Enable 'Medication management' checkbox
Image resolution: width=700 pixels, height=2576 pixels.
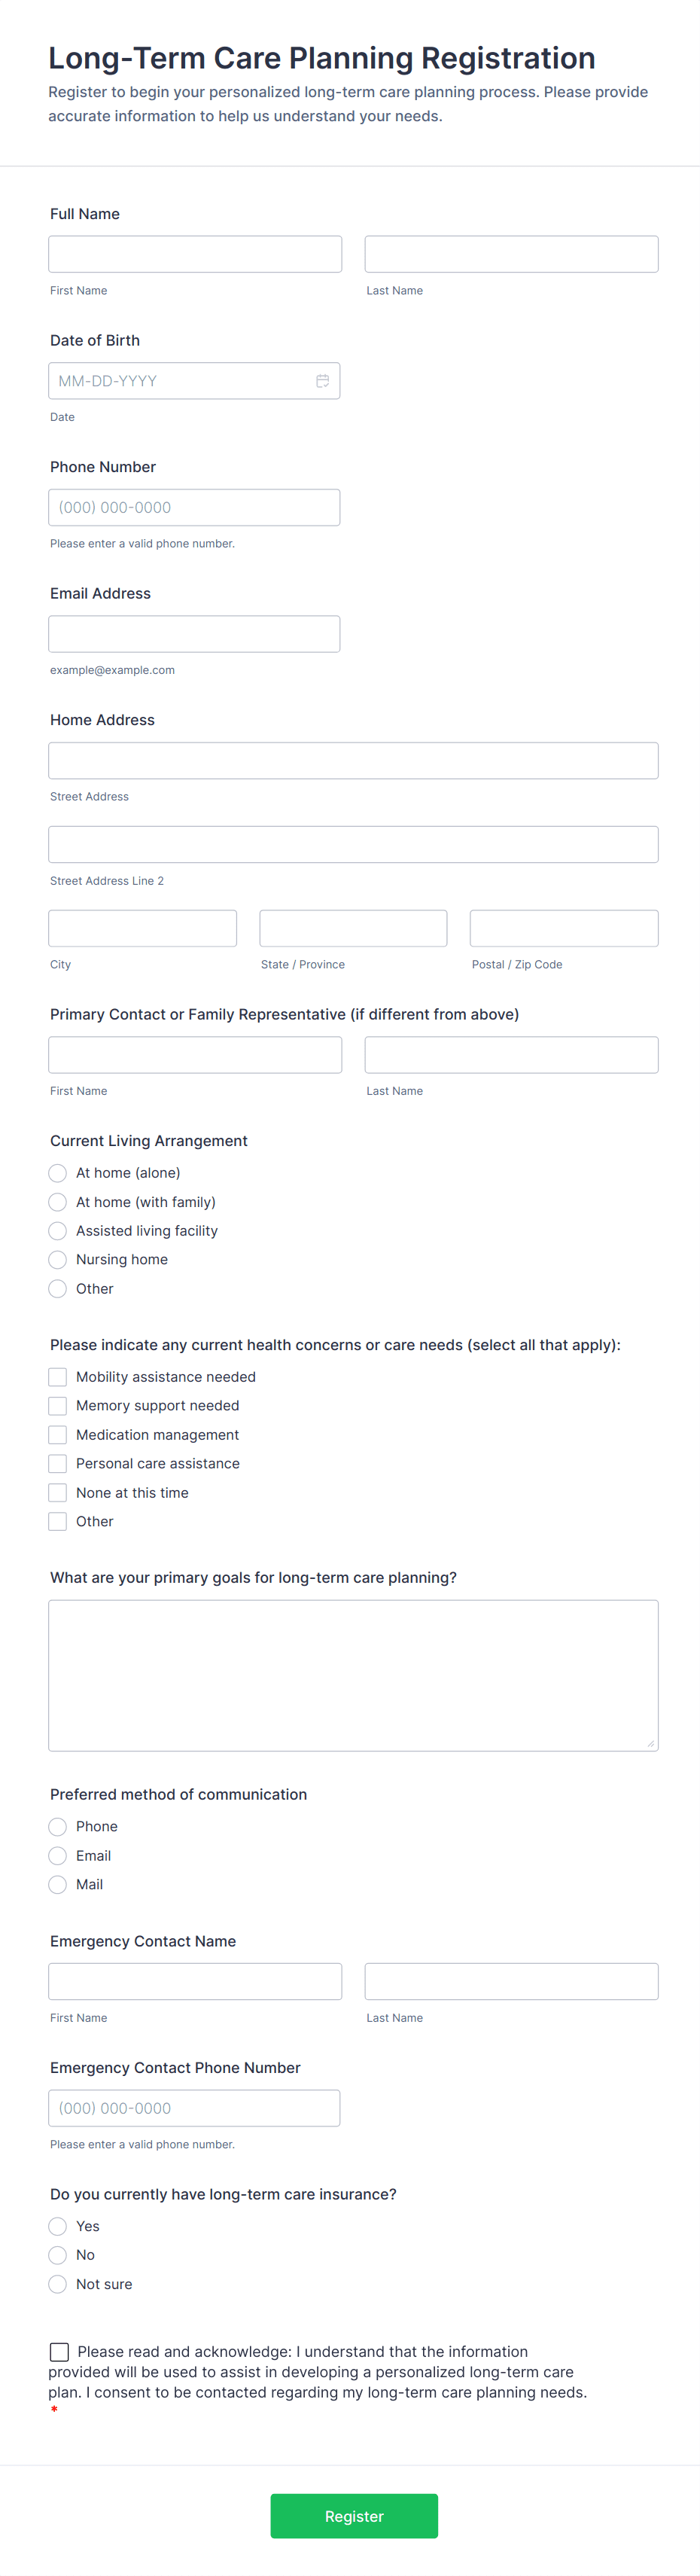click(57, 1434)
